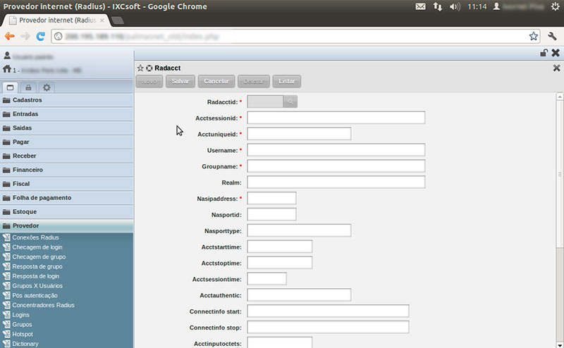Click the Radacctid search magnifier button
This screenshot has height=348, width=564.
click(290, 101)
